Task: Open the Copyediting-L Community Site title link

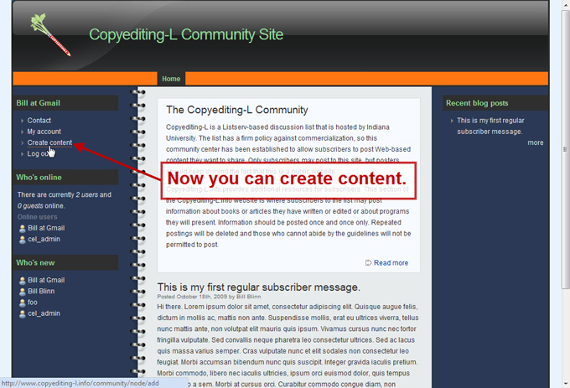Action: (x=186, y=35)
